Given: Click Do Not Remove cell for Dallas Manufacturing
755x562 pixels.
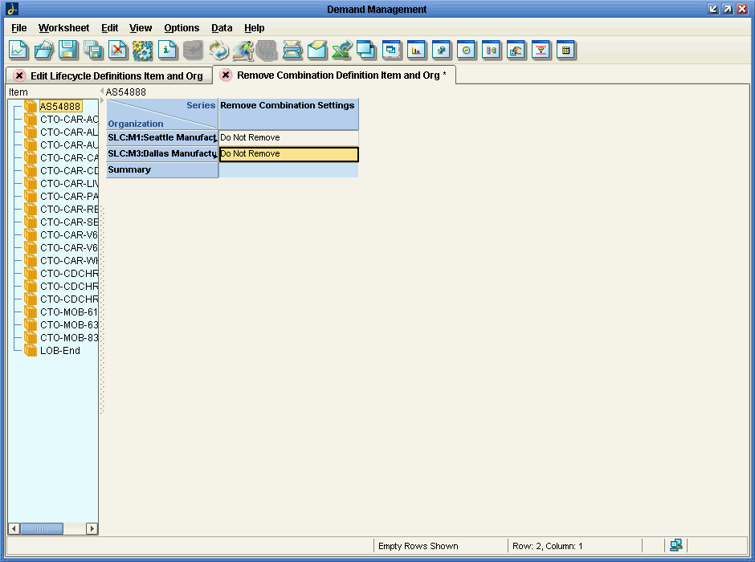Looking at the screenshot, I should (288, 154).
